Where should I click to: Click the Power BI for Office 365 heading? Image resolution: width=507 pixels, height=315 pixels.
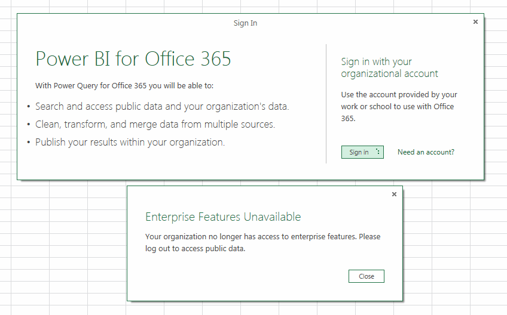click(133, 58)
